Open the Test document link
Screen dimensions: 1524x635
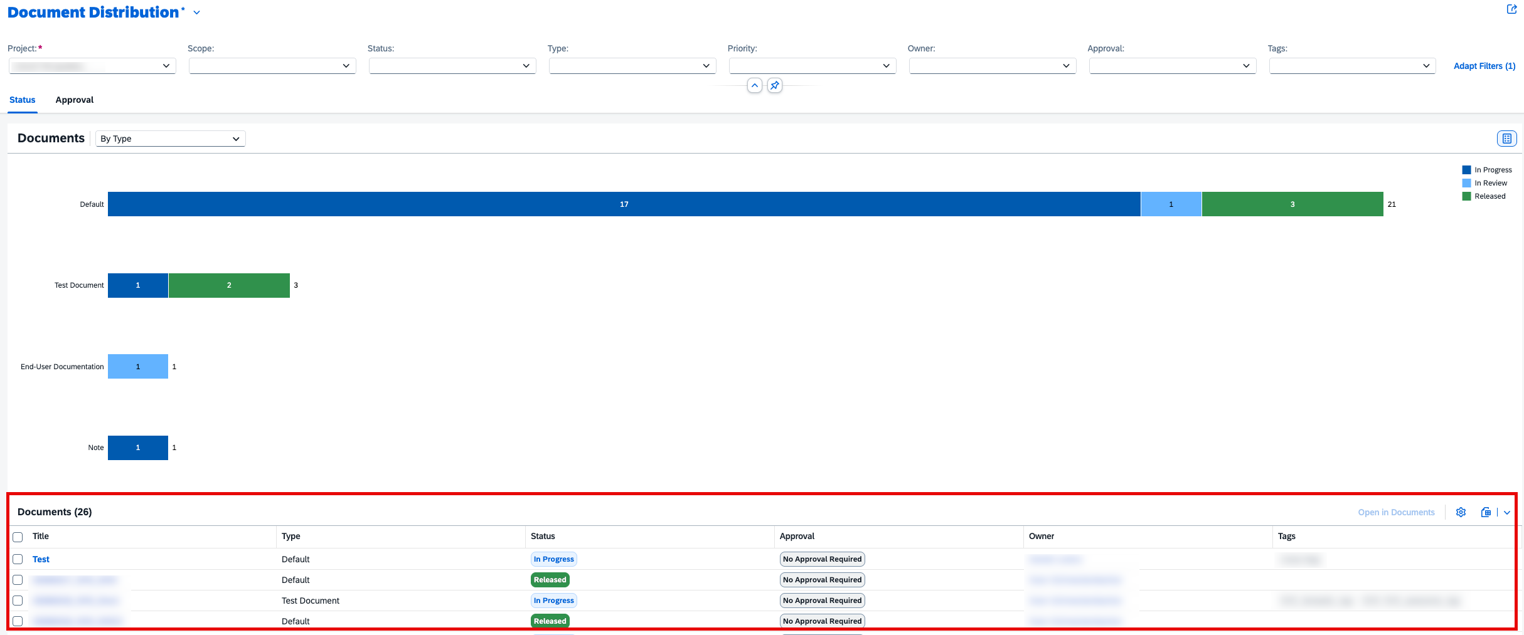[x=41, y=559]
